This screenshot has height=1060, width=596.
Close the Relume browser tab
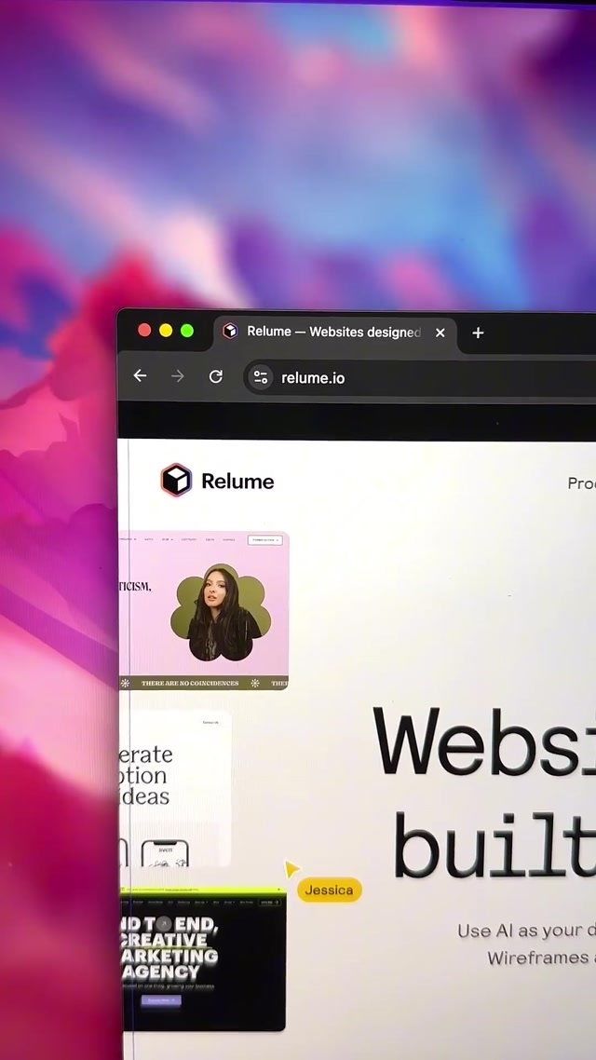[x=440, y=333]
